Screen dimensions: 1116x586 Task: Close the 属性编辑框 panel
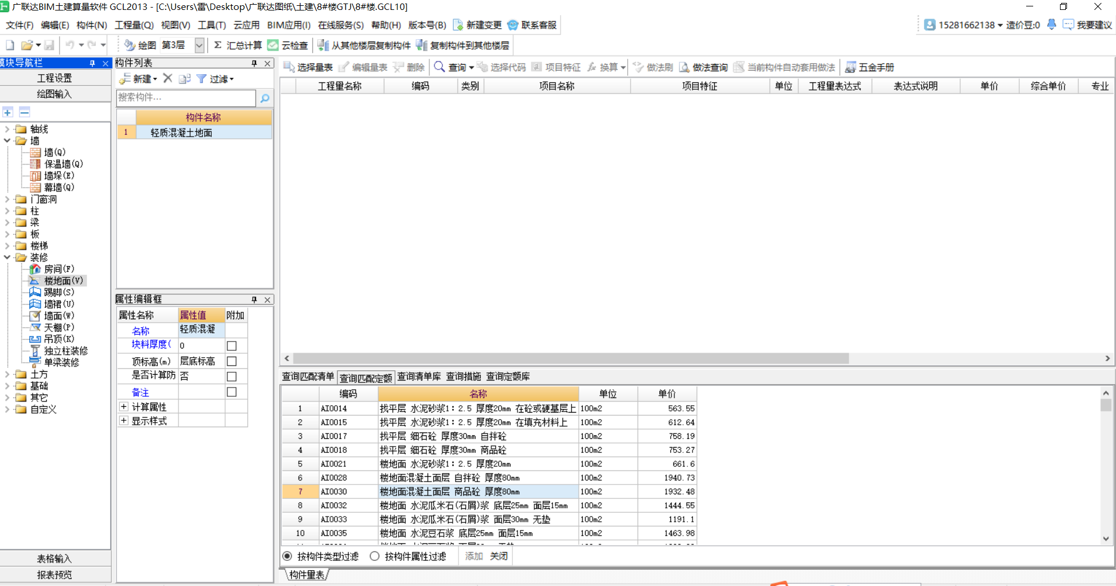pyautogui.click(x=267, y=299)
